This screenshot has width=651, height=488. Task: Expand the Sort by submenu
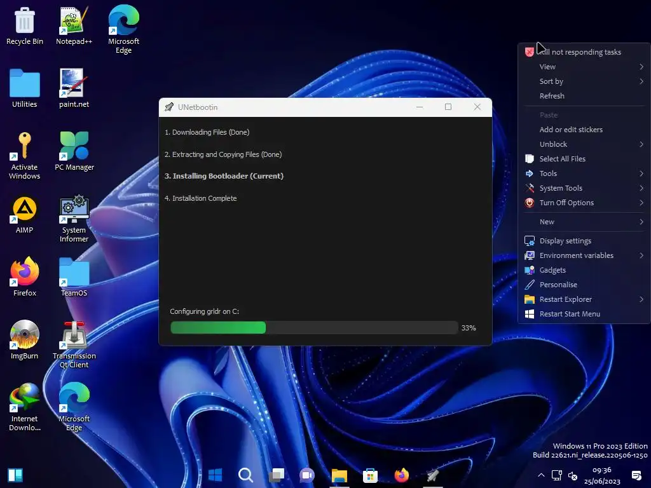pos(585,81)
